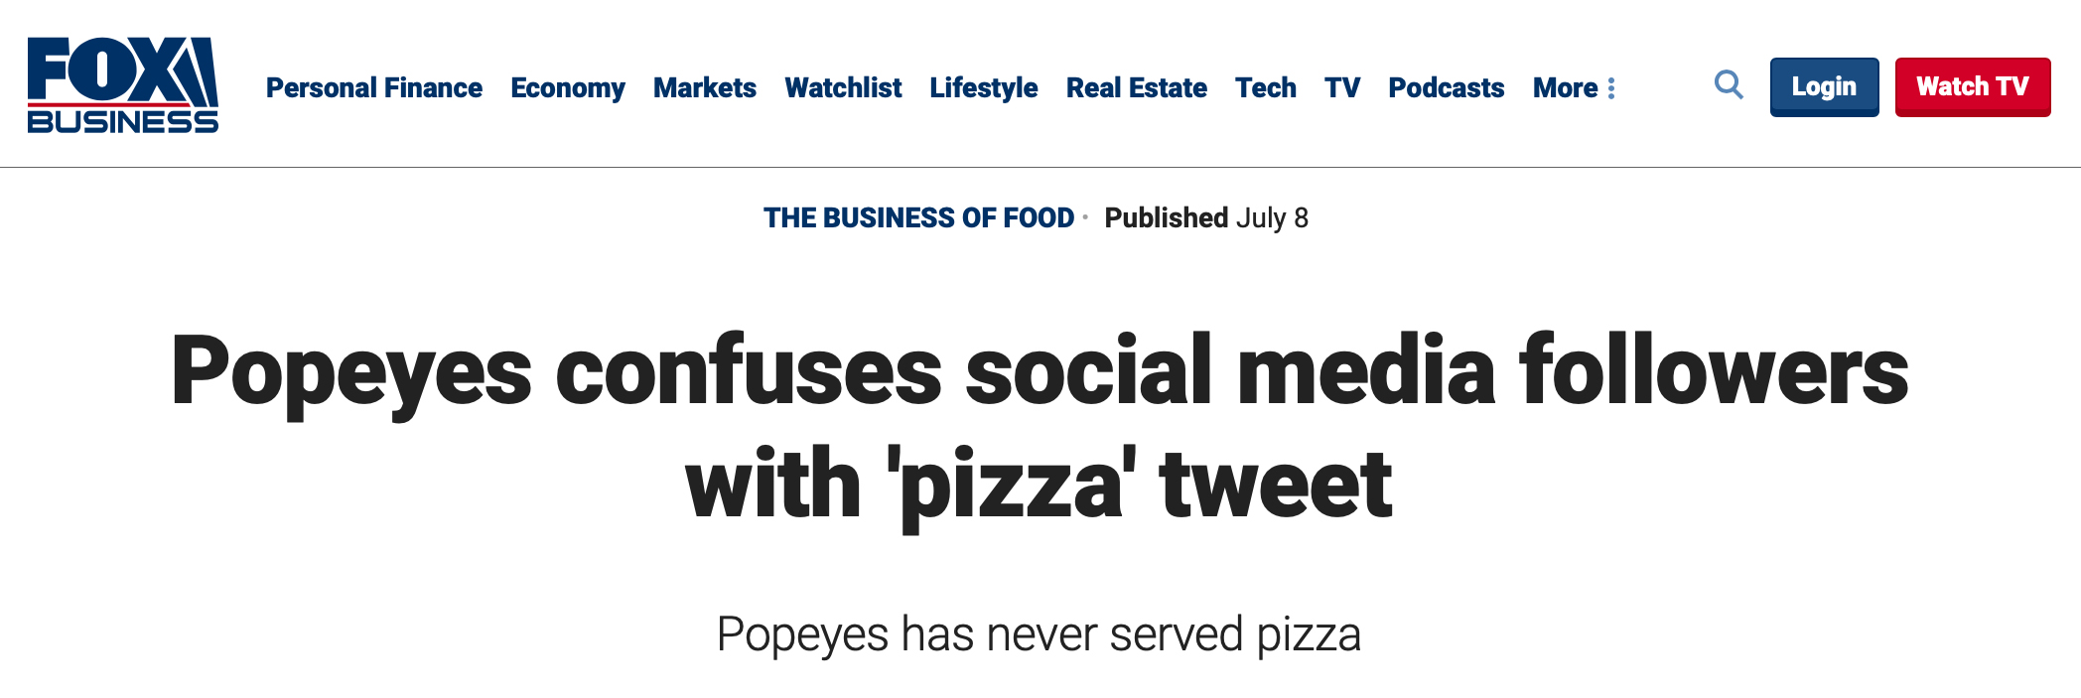Open the search magnifier icon
This screenshot has width=2081, height=698.
pyautogui.click(x=1729, y=85)
